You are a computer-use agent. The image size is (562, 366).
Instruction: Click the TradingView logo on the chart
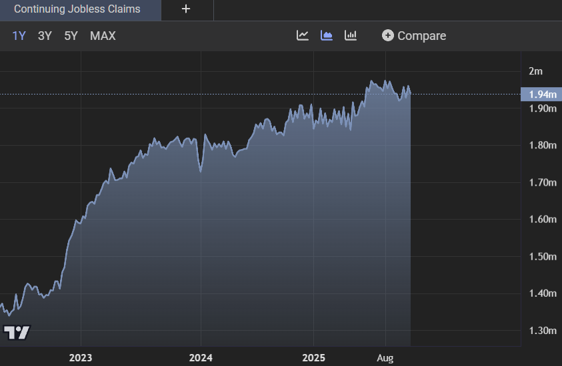point(17,332)
